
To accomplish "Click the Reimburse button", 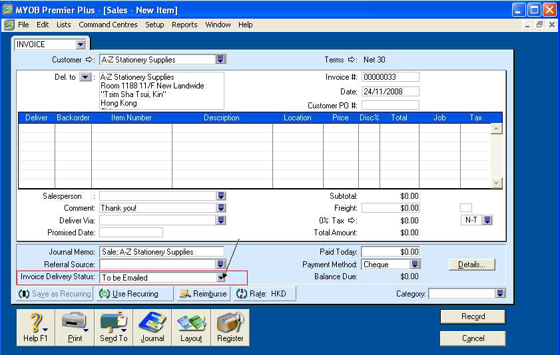I will 204,294.
